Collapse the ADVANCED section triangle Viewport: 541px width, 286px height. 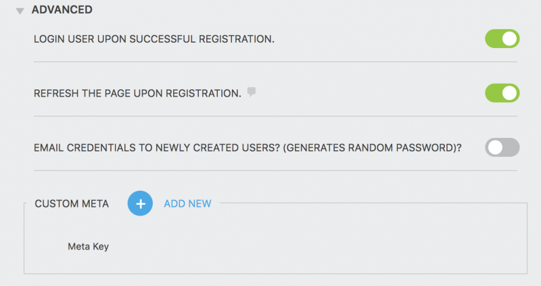20,11
